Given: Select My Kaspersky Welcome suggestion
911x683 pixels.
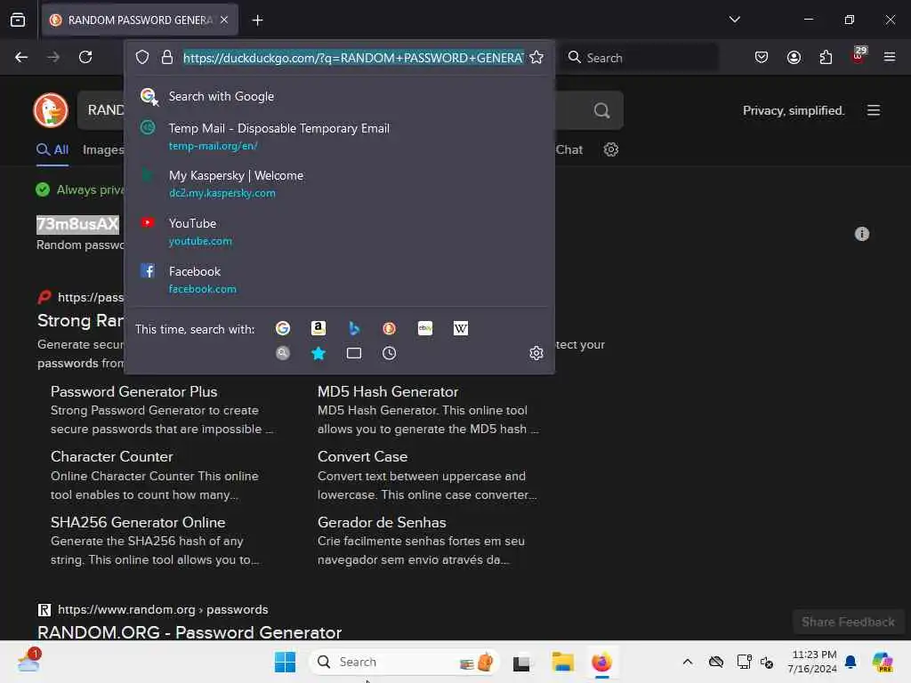Looking at the screenshot, I should [x=339, y=183].
